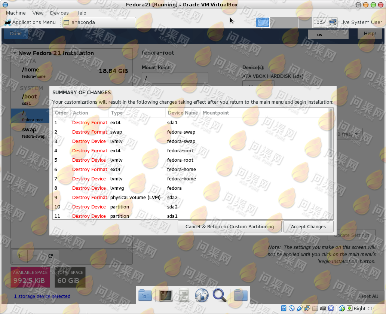This screenshot has height=314, width=386.
Task: Click Live System User in panel
Action: (361, 22)
